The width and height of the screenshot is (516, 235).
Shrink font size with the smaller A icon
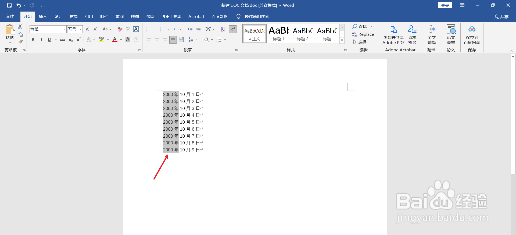[x=95, y=29]
